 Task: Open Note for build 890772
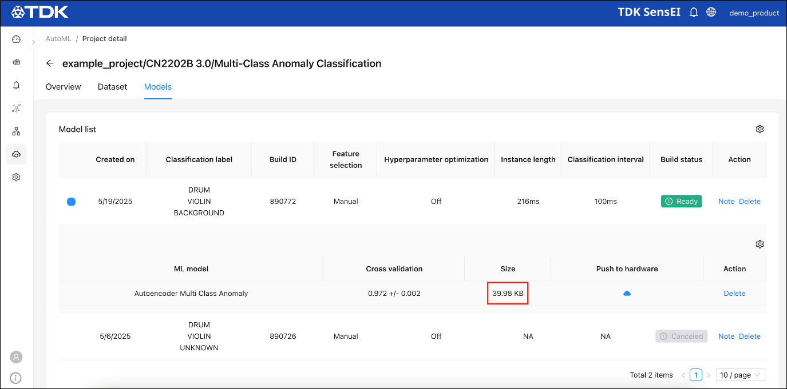pos(726,201)
